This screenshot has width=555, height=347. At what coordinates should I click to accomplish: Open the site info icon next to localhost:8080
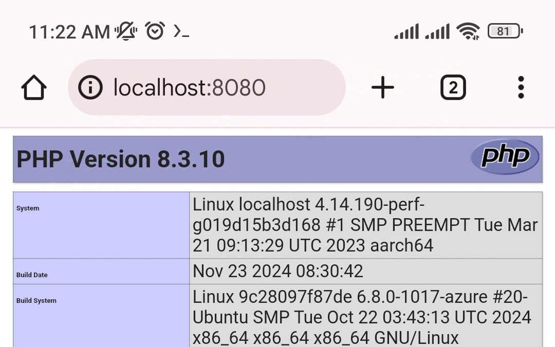(x=90, y=87)
